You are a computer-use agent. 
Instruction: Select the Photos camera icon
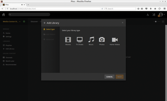pos(102,40)
